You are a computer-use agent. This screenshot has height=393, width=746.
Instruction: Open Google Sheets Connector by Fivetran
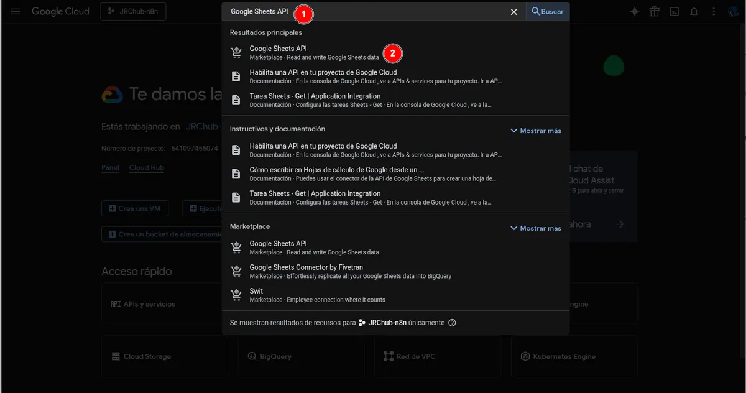(x=395, y=271)
